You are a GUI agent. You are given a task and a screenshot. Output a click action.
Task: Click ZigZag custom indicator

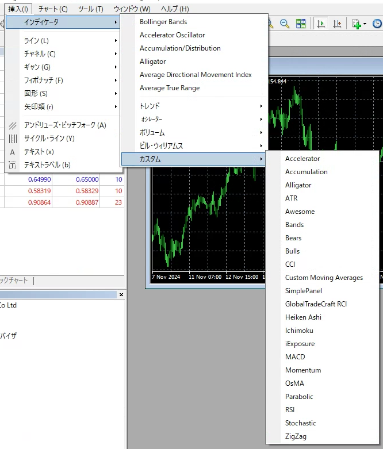(296, 436)
